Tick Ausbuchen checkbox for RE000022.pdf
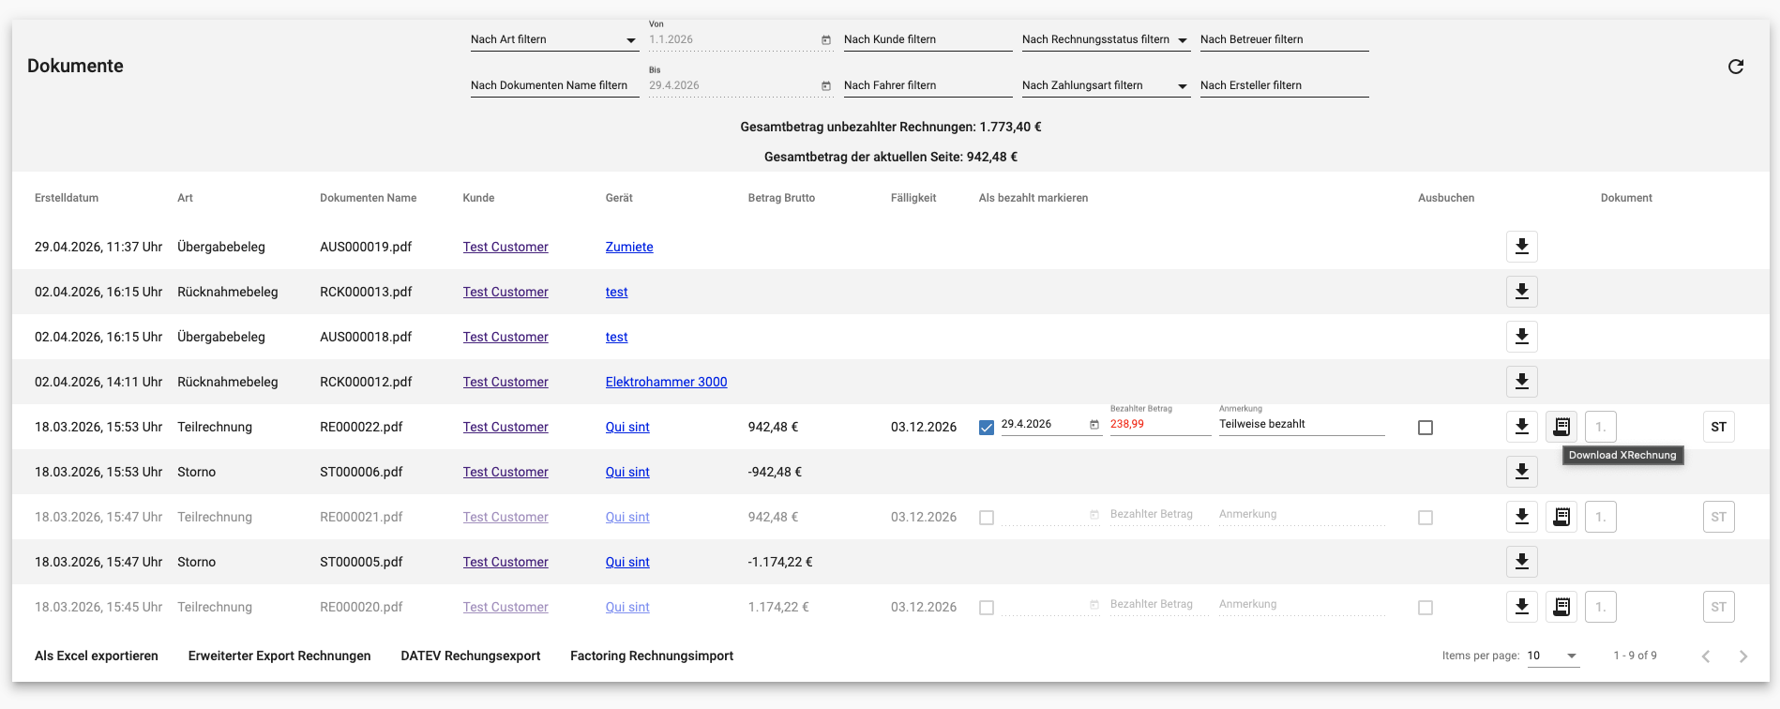This screenshot has height=709, width=1780. tap(1426, 428)
